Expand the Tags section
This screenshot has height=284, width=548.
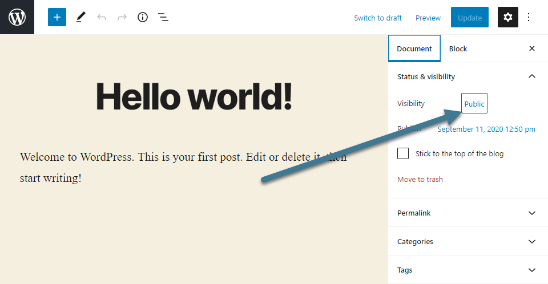(x=531, y=270)
